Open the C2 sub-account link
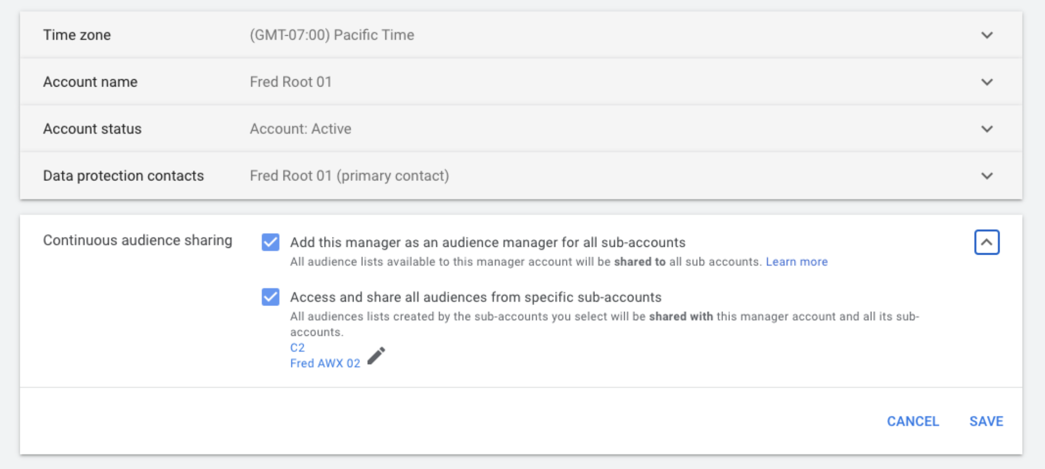This screenshot has height=469, width=1045. coord(297,348)
